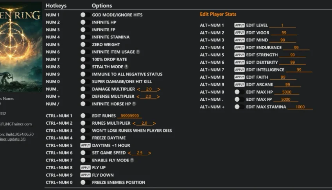
Task: Click the Edit Vigor value field
Action: click(284, 32)
